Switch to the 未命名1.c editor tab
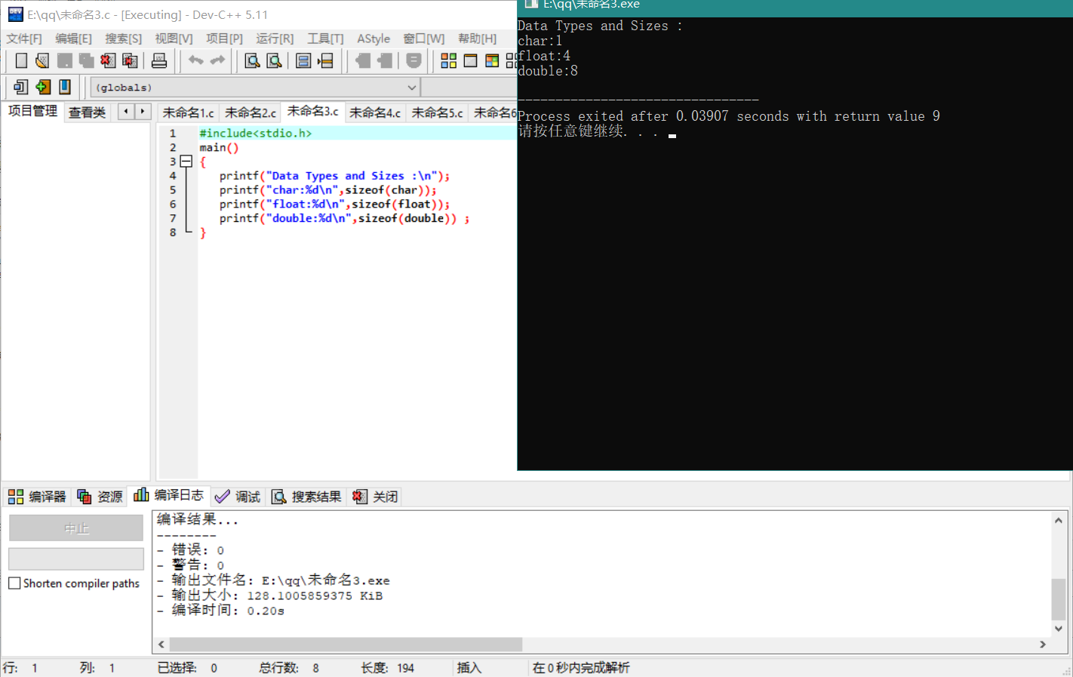Screen dimensions: 1073x677 (x=188, y=113)
